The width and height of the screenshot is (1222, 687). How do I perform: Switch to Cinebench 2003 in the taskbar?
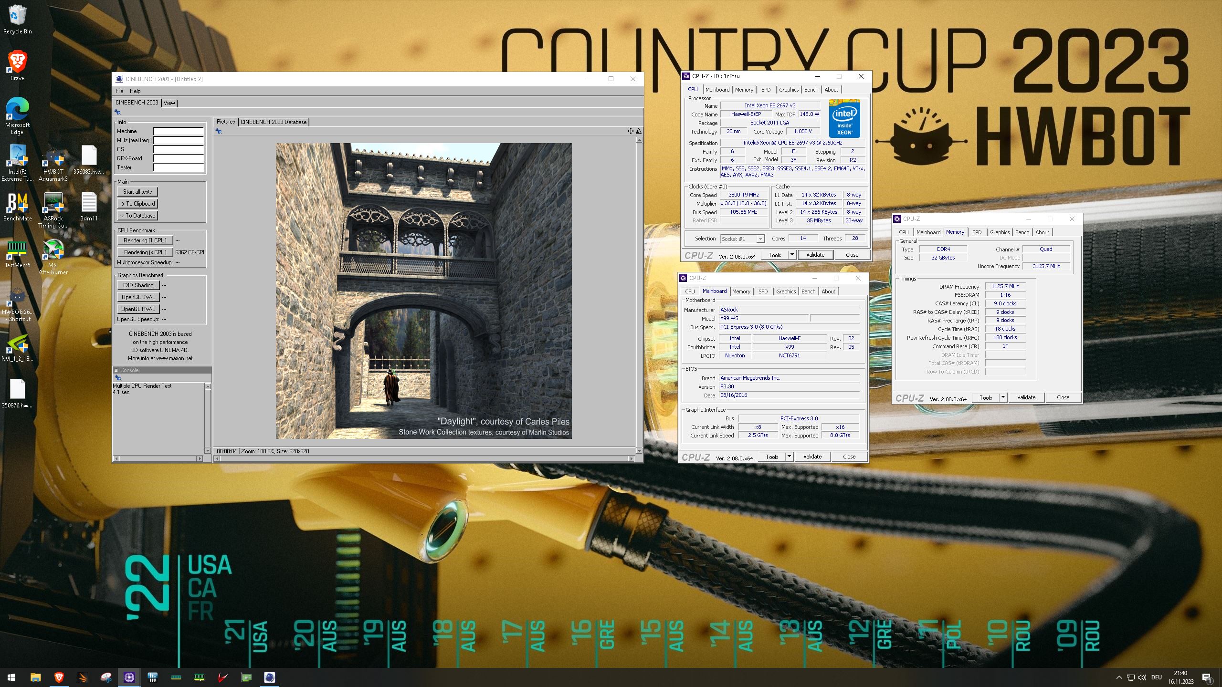click(x=270, y=677)
